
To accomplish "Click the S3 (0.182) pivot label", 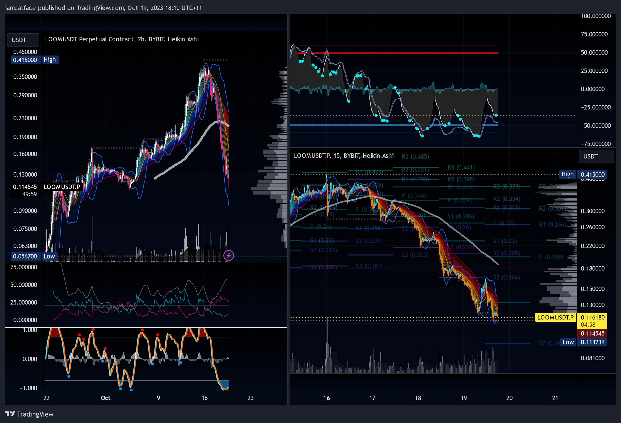I will 324,267.
